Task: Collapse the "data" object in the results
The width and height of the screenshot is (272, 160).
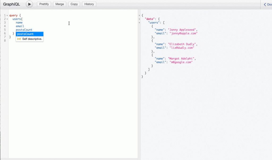Action: [x=139, y=19]
